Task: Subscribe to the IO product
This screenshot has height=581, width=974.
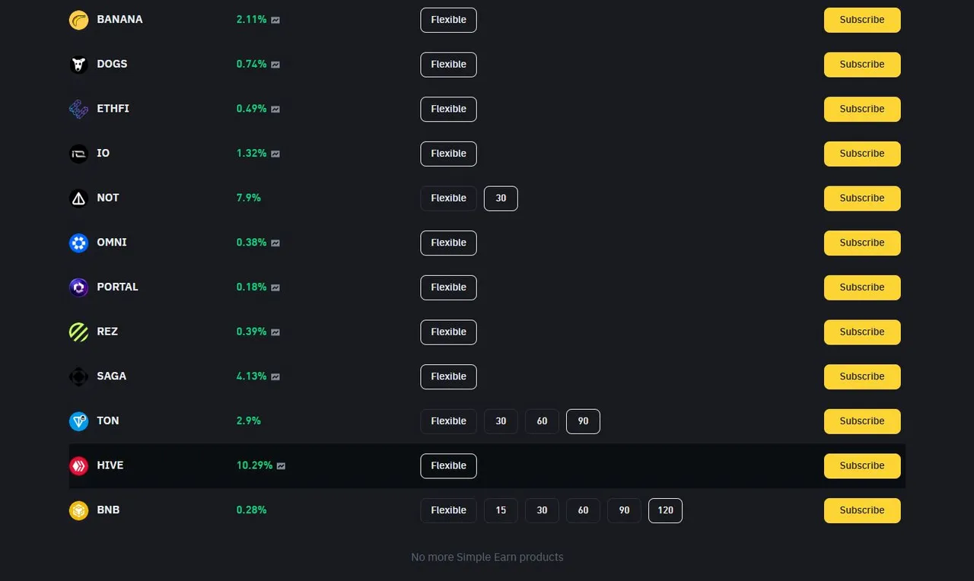Action: [862, 154]
